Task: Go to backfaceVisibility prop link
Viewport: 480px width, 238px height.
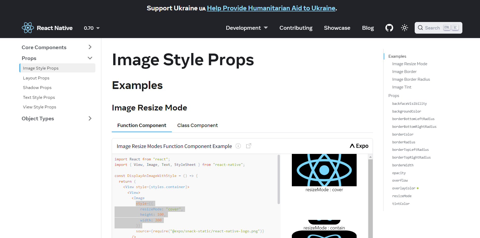Action: [409, 103]
